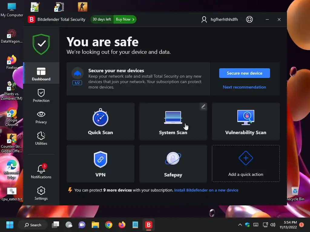Open the Protection sidebar section

pos(41,95)
